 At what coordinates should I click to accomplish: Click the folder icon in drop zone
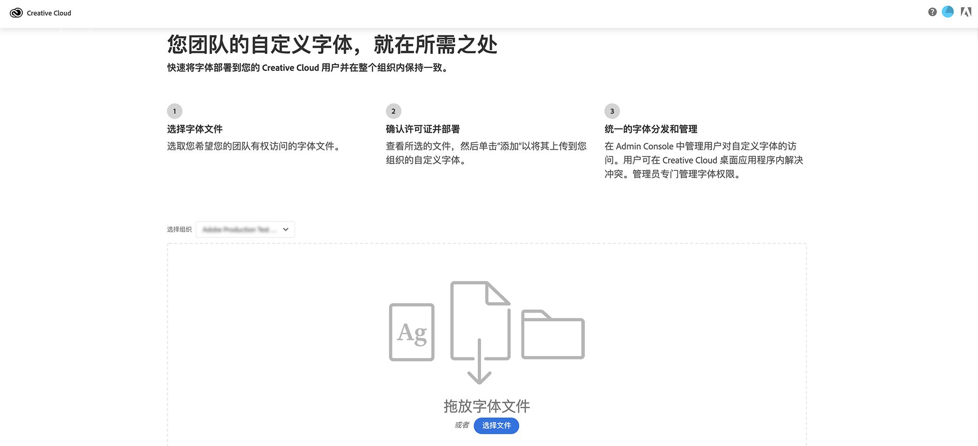tap(553, 334)
